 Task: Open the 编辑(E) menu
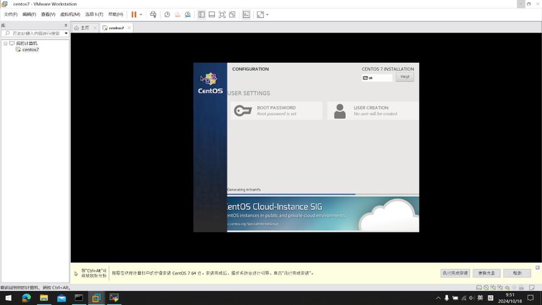click(29, 14)
